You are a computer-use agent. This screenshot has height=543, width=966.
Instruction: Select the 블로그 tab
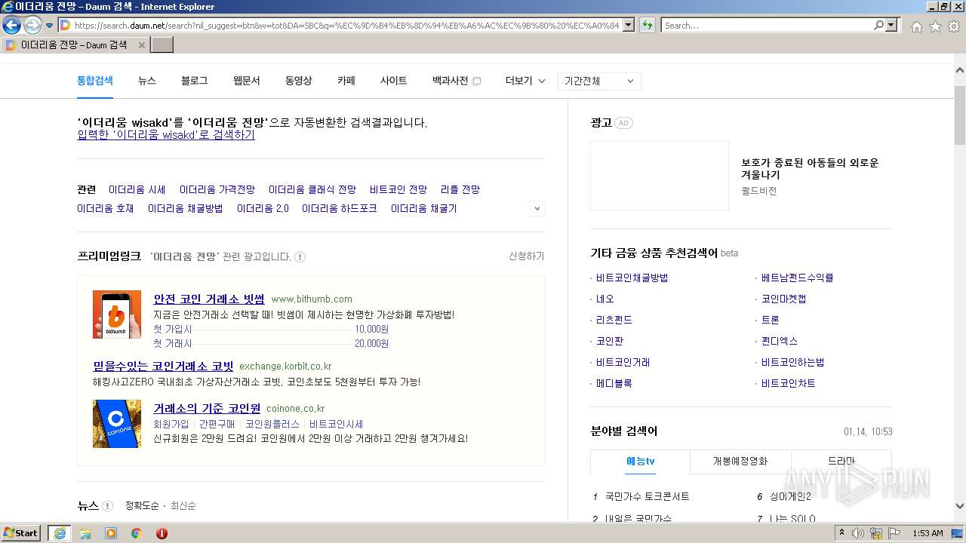pyautogui.click(x=194, y=81)
